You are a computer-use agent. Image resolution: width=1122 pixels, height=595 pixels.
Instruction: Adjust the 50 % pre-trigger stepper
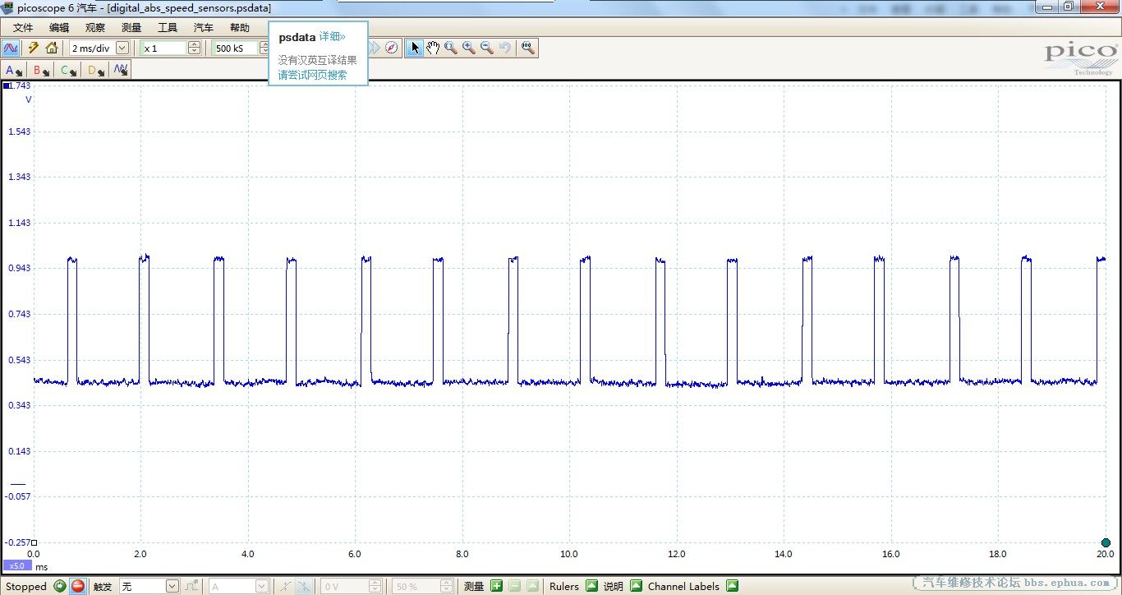coord(446,586)
